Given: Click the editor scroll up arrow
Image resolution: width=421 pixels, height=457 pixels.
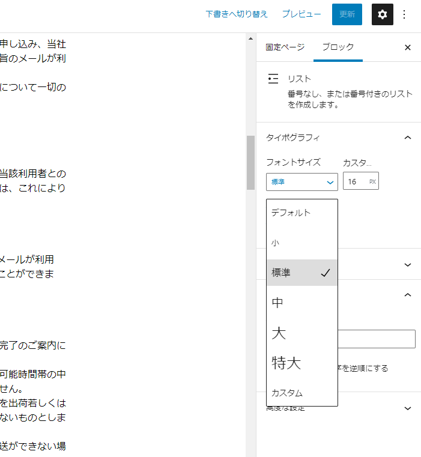Looking at the screenshot, I should click(x=250, y=38).
